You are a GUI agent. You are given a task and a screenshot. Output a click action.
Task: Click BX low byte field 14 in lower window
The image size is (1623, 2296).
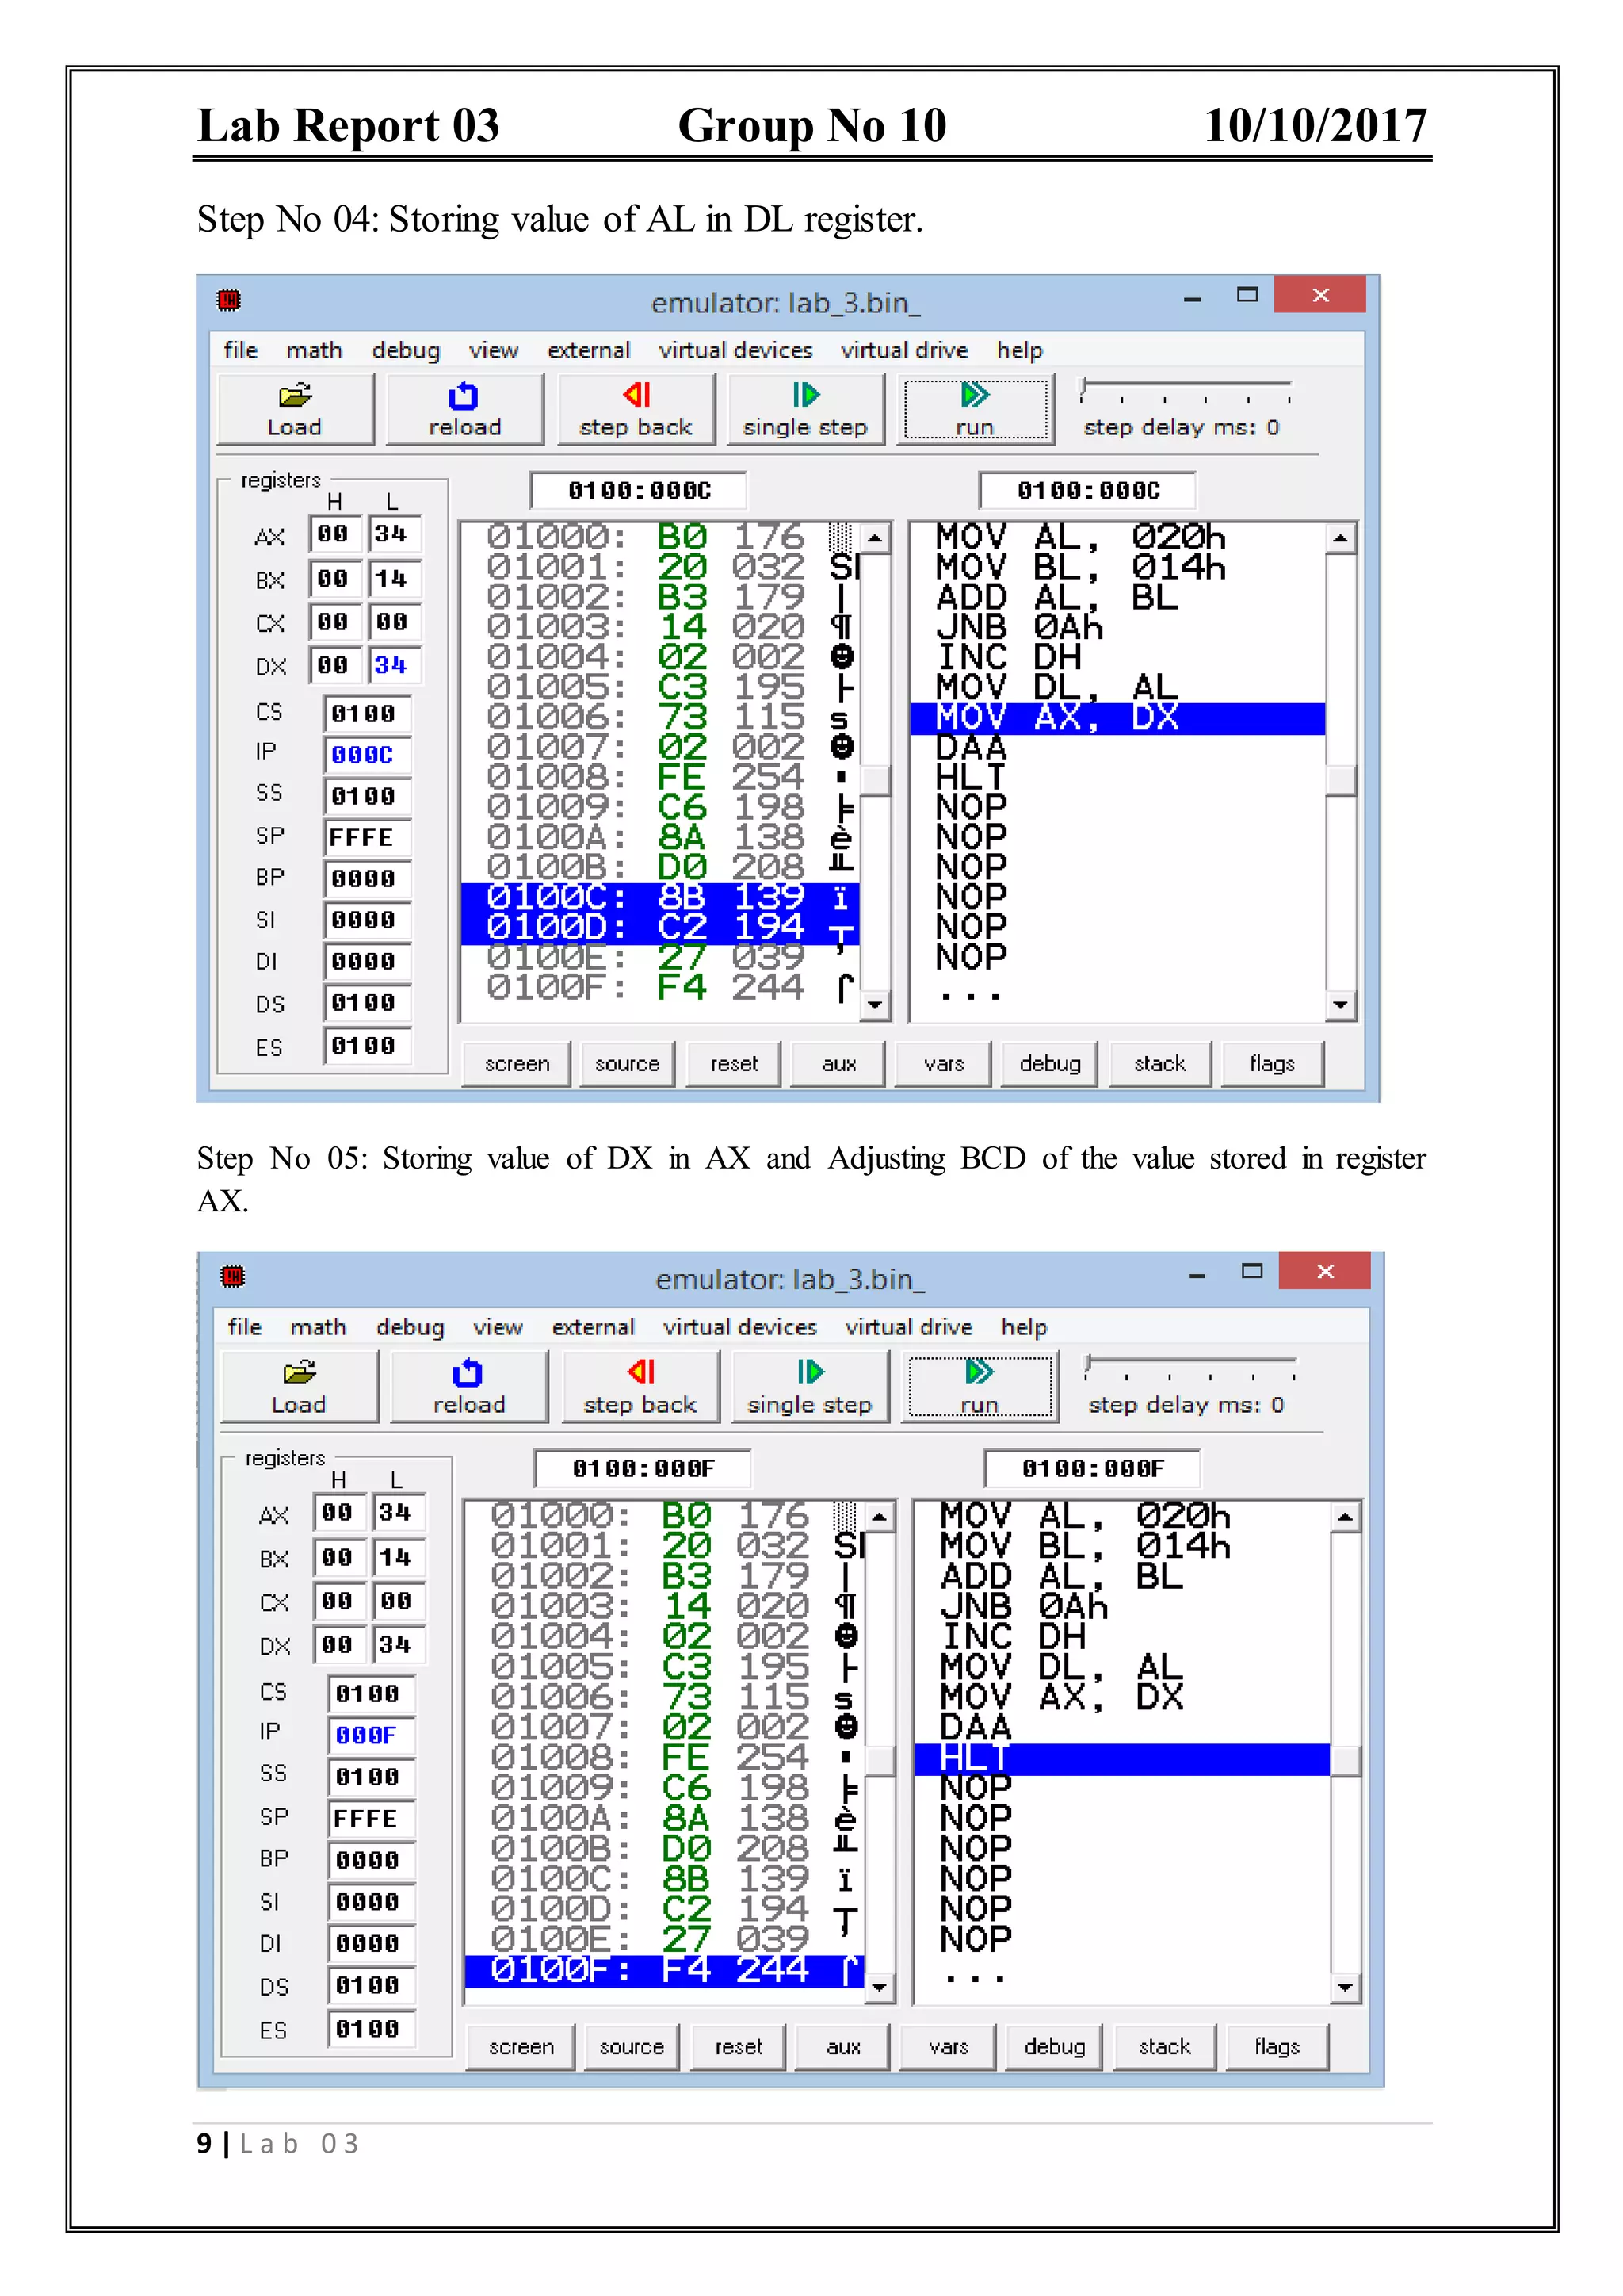[x=399, y=1558]
